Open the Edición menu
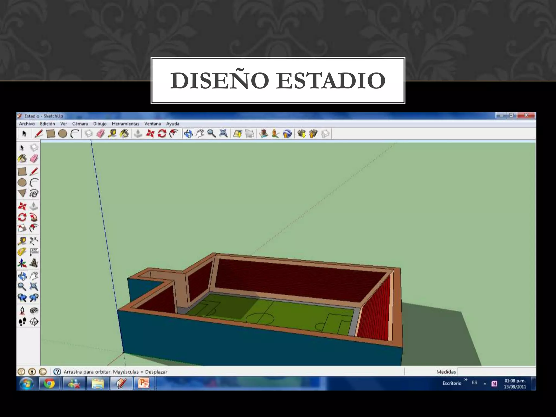 click(48, 124)
